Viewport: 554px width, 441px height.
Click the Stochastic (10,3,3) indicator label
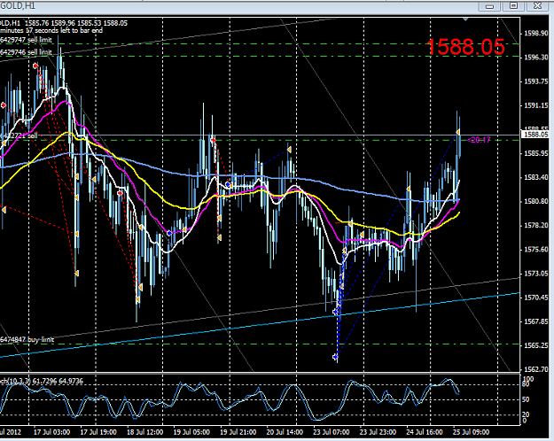point(42,381)
